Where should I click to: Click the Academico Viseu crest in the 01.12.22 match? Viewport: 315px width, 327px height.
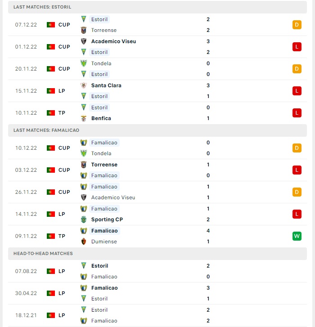pos(84,41)
